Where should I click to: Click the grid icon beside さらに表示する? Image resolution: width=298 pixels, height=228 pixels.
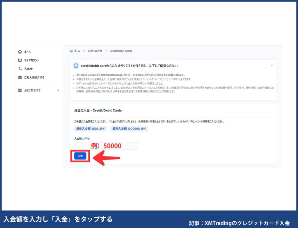20,90
